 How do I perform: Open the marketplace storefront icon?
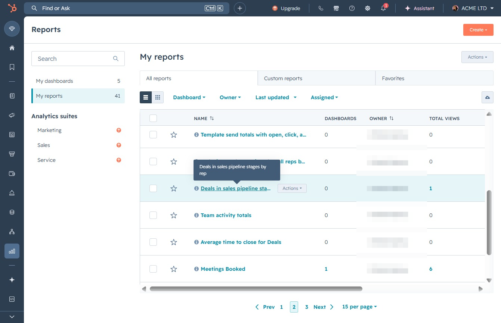pos(336,8)
